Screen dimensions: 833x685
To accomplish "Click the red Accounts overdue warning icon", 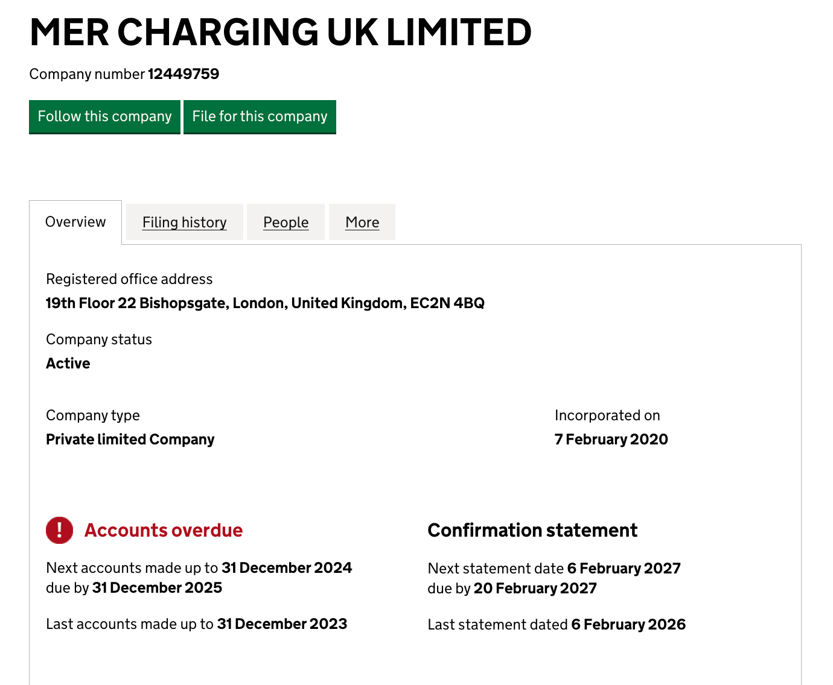I will (59, 530).
